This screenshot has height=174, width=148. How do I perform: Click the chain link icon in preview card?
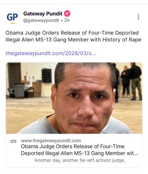click(13, 141)
